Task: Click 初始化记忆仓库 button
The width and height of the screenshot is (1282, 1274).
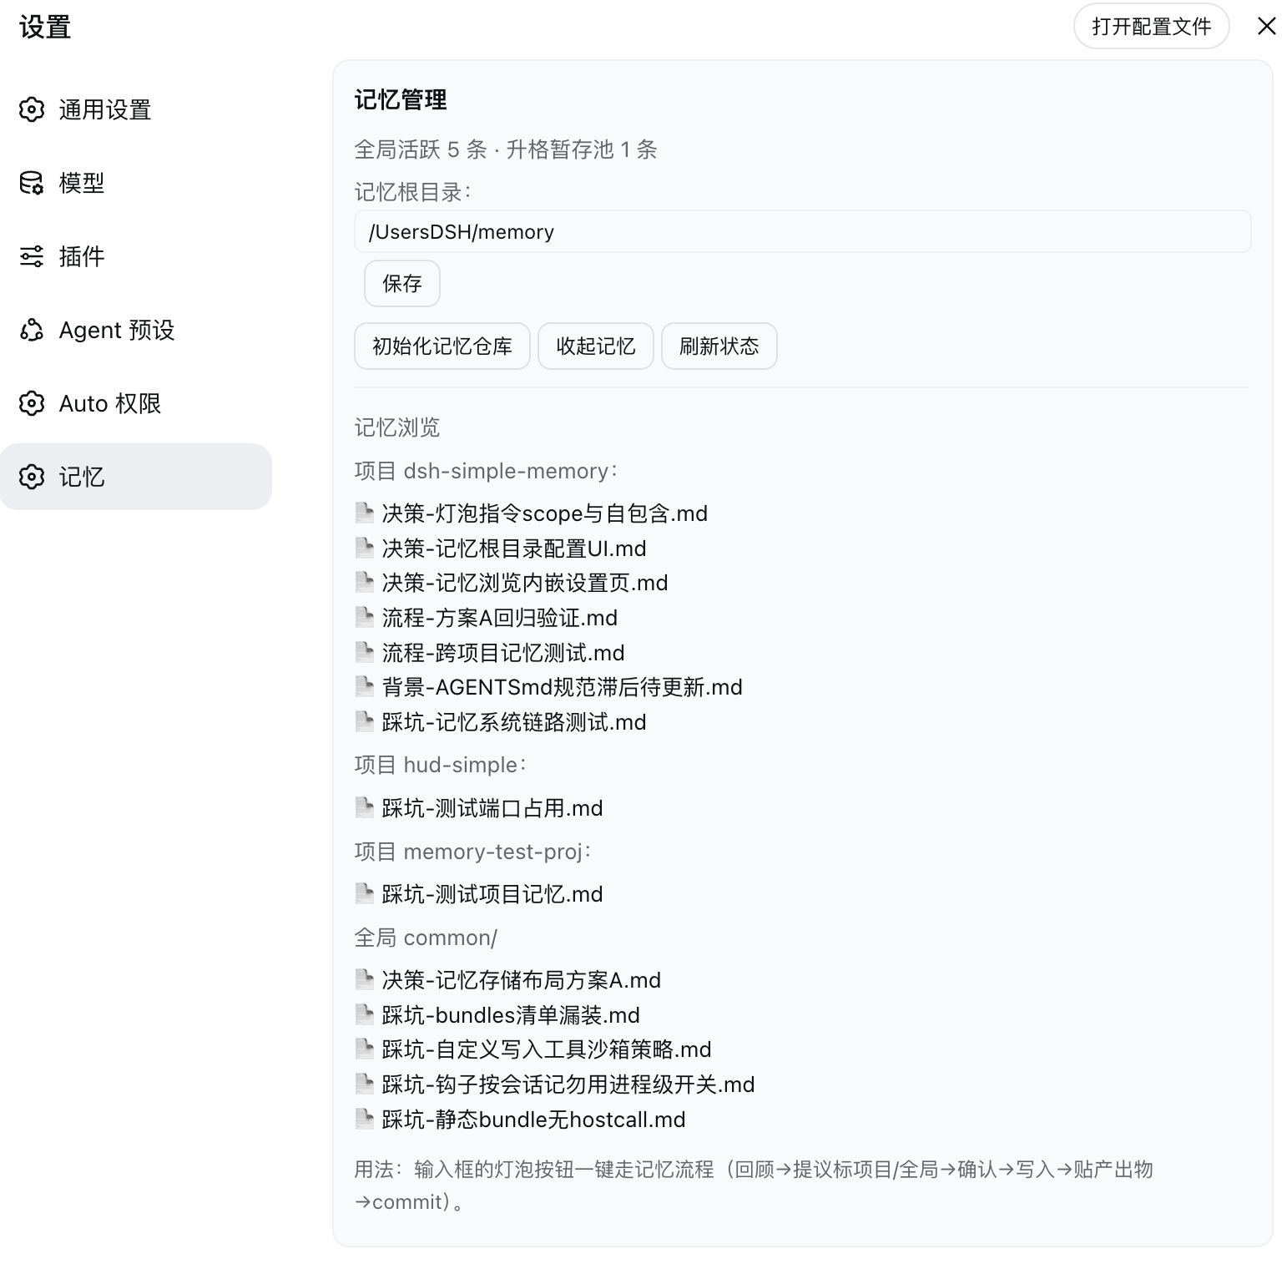Action: tap(442, 346)
